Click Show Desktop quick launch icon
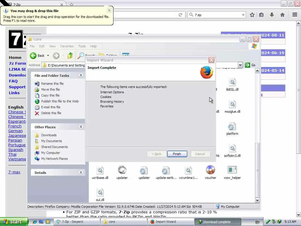This screenshot has width=301, height=226. tap(41, 222)
